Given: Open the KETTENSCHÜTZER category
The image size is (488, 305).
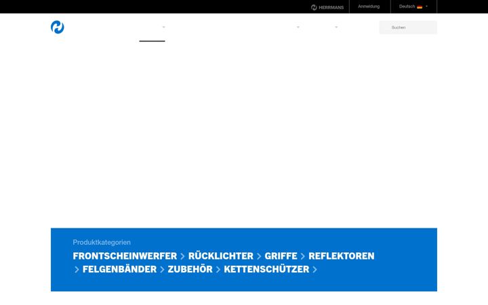Looking at the screenshot, I should pyautogui.click(x=266, y=269).
